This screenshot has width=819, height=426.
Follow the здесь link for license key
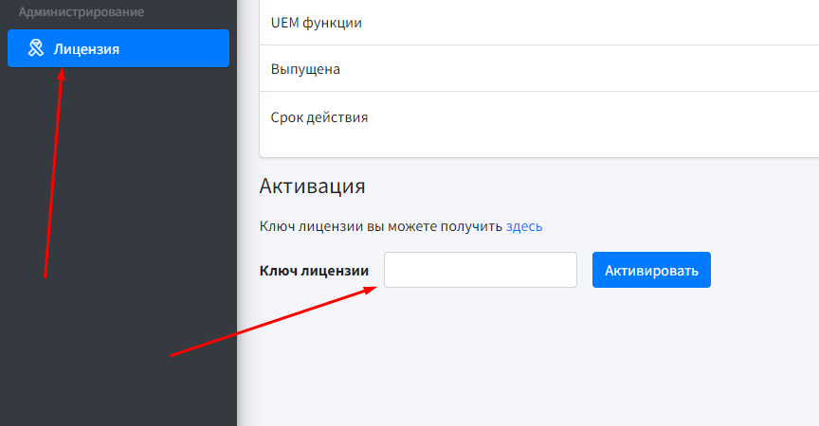click(x=524, y=226)
